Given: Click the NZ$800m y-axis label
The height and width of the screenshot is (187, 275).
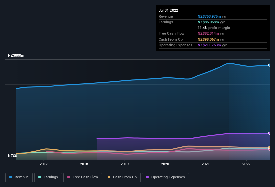Looking at the screenshot, I should coord(16,55).
